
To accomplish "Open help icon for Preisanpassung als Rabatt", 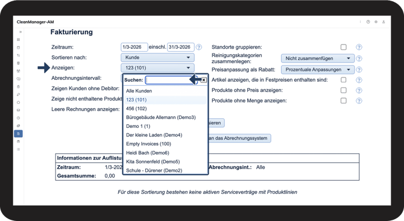I will point(359,70).
